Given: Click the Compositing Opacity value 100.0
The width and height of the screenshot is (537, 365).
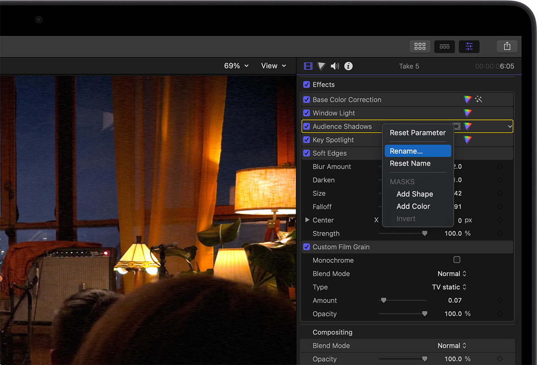Looking at the screenshot, I should point(453,359).
